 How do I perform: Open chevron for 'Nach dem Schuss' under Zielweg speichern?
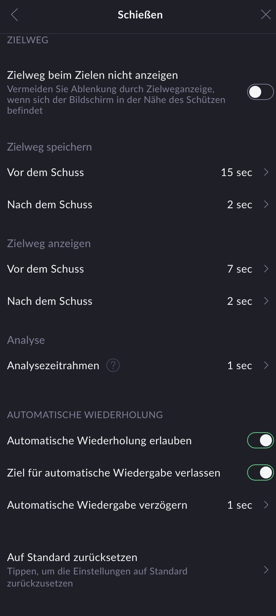[x=266, y=204]
